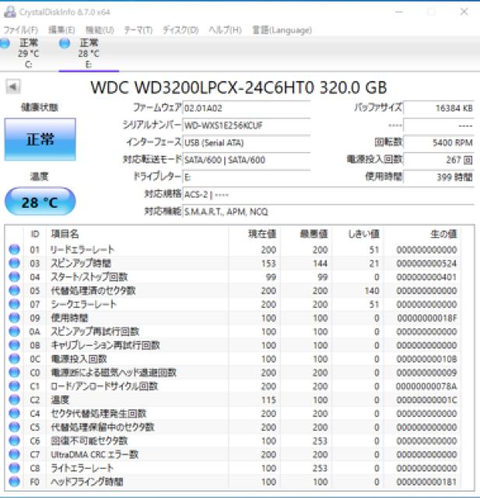Click the status icon of row C5 代替処理保留中のセクタ数
This screenshot has width=480, height=498.
(x=14, y=427)
